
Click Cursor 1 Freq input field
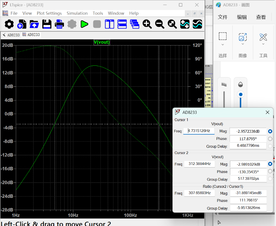point(199,131)
